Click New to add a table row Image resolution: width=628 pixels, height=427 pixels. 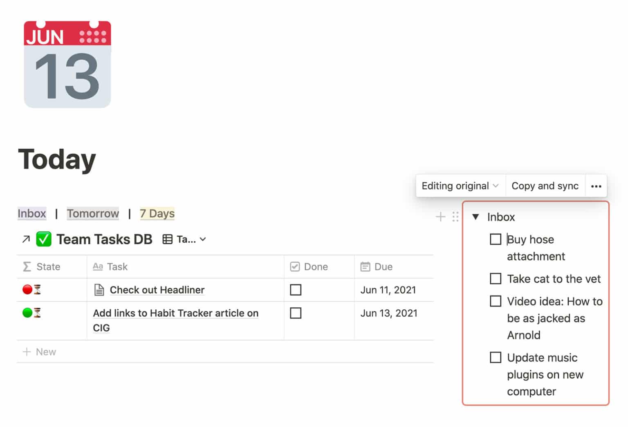coord(40,351)
